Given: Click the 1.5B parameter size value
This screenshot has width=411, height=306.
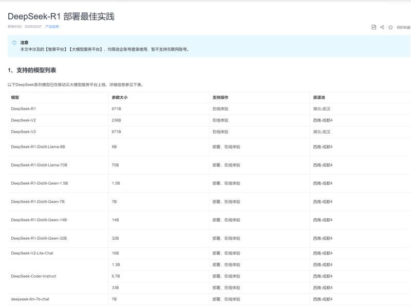Looking at the screenshot, I should (116, 183).
